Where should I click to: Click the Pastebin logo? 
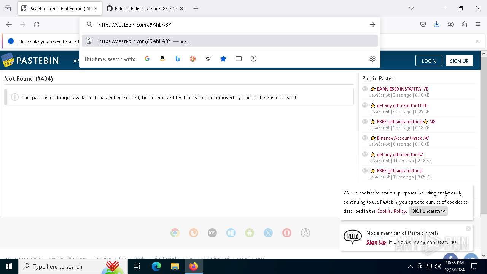pos(30,60)
